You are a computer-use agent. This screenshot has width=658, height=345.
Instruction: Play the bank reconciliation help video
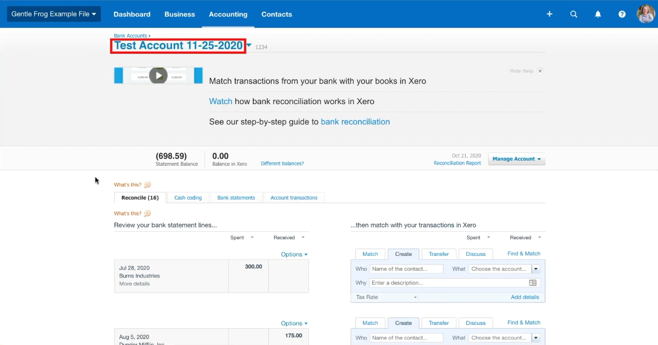tap(158, 76)
